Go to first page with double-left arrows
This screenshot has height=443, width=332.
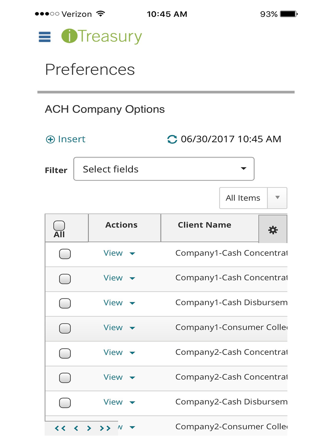(x=60, y=428)
